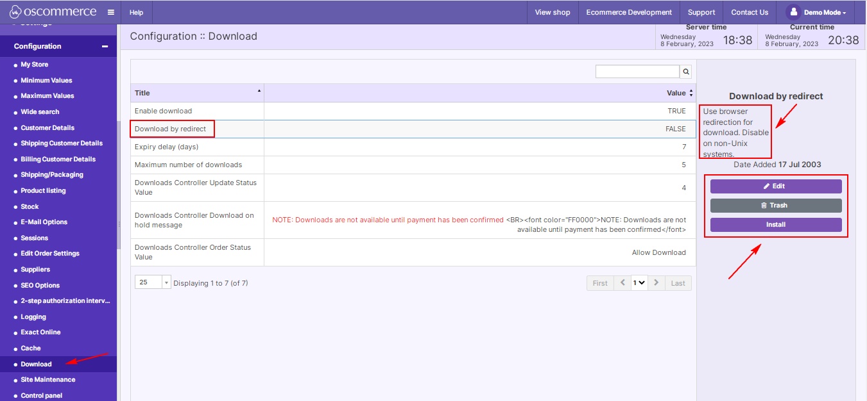Click the Title column header
The width and height of the screenshot is (867, 401).
(197, 93)
